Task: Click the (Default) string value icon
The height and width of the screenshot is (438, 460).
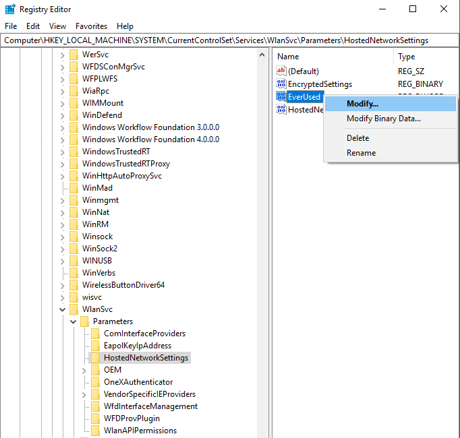Action: [x=281, y=71]
